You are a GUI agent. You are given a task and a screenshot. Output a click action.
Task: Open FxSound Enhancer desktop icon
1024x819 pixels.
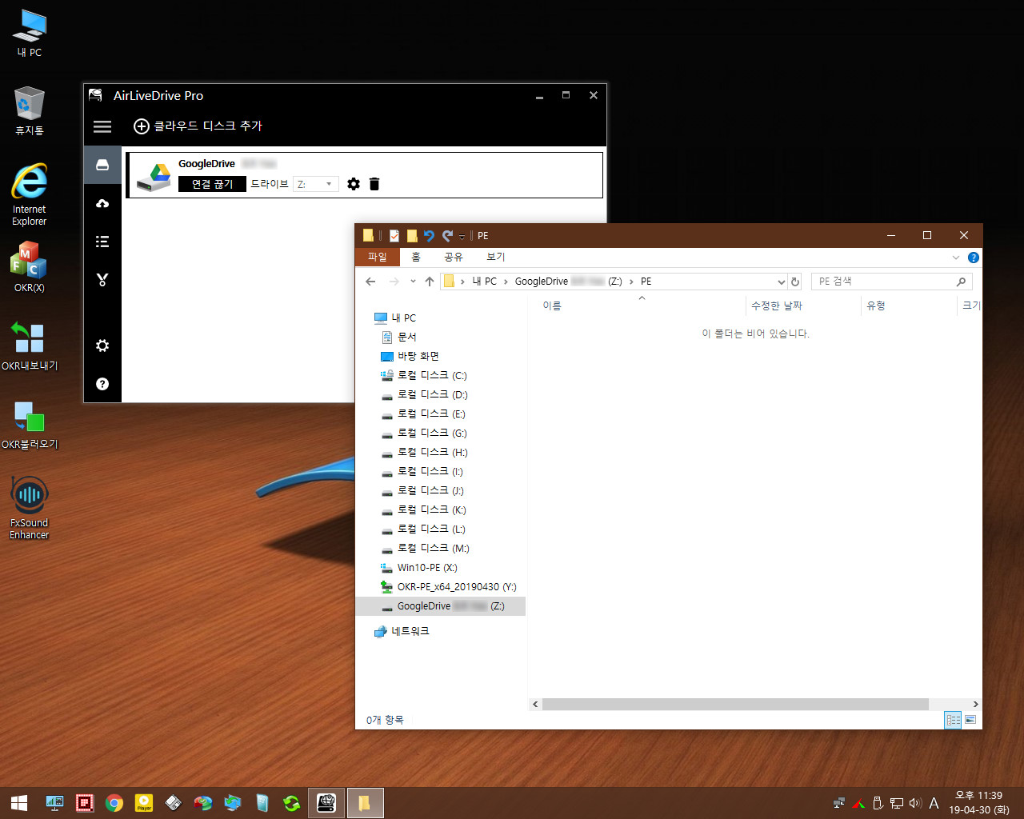point(30,508)
